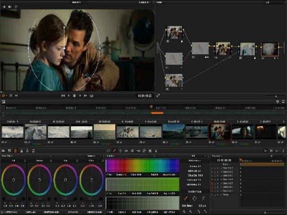Reset the Gain color wheel
The width and height of the screenshot is (287, 215).
(x=77, y=161)
